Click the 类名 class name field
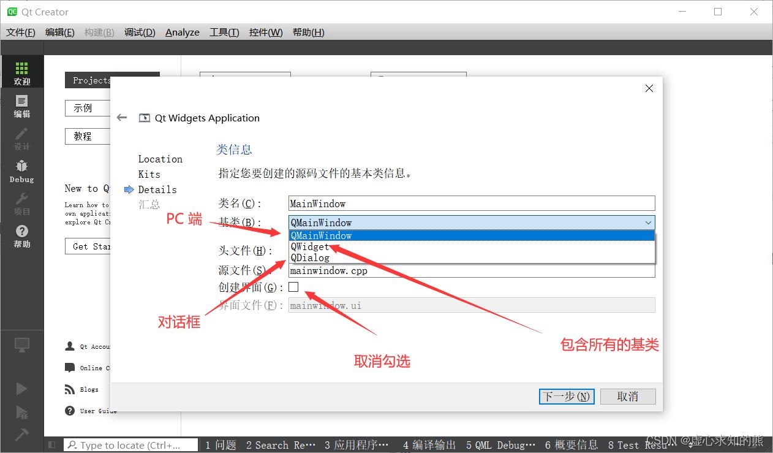Viewport: 773px width, 453px height. [x=472, y=204]
